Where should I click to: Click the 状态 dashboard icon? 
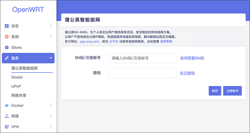[7, 26]
